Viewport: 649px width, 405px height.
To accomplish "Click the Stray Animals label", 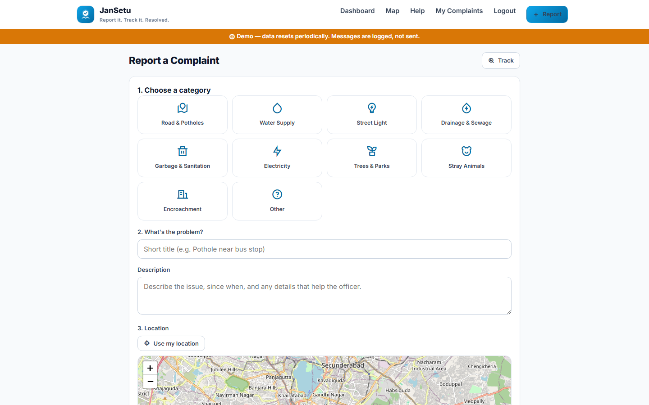I will (x=466, y=166).
